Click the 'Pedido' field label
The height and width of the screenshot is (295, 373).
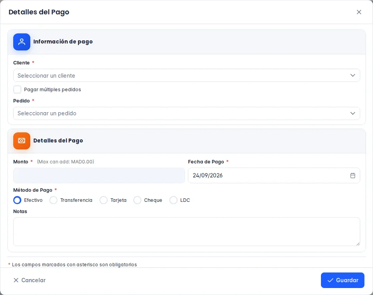pos(21,101)
